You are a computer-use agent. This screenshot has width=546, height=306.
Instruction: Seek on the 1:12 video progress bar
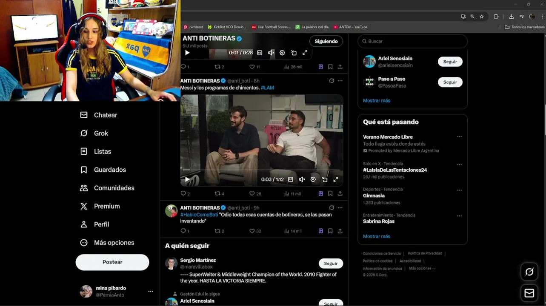(x=261, y=170)
